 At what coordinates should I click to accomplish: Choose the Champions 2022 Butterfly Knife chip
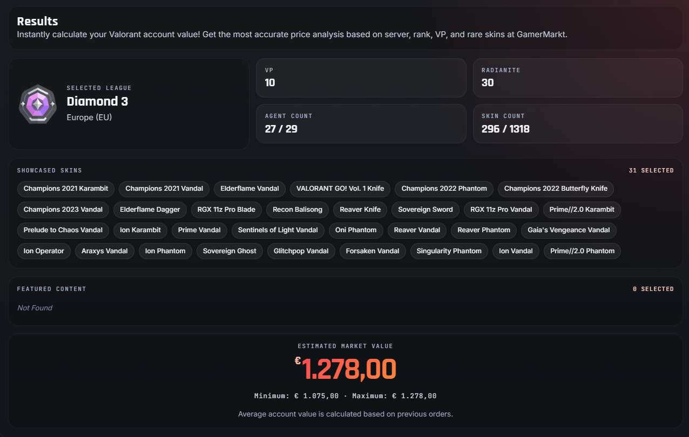(556, 189)
